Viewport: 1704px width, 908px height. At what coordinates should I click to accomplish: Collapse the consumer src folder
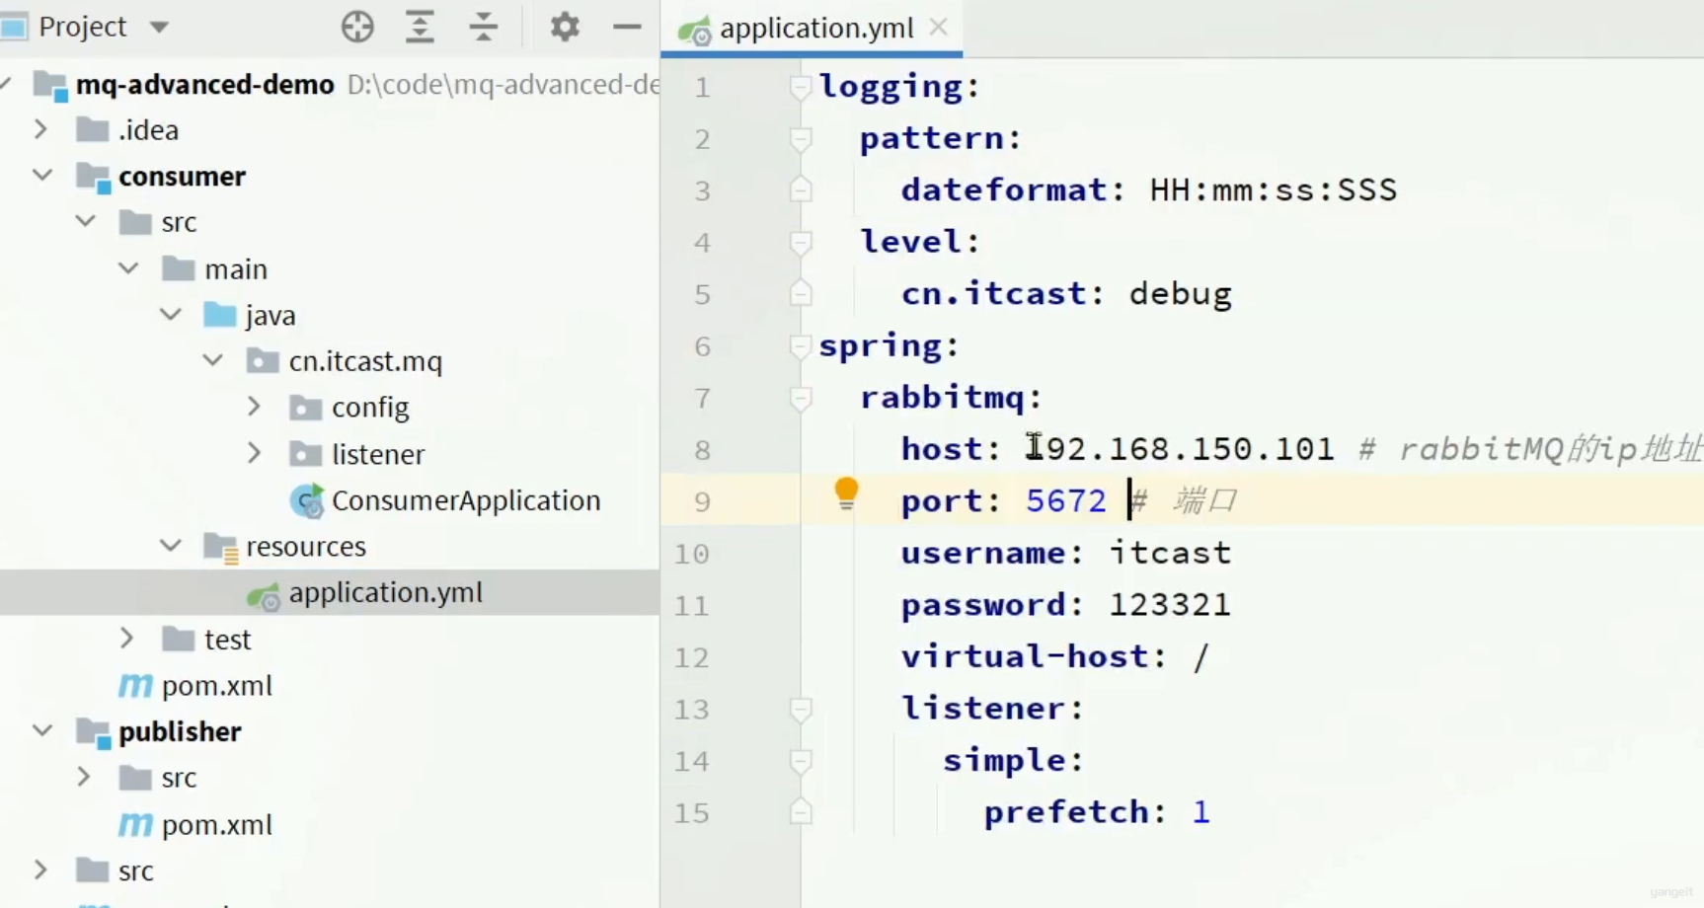[x=86, y=222]
